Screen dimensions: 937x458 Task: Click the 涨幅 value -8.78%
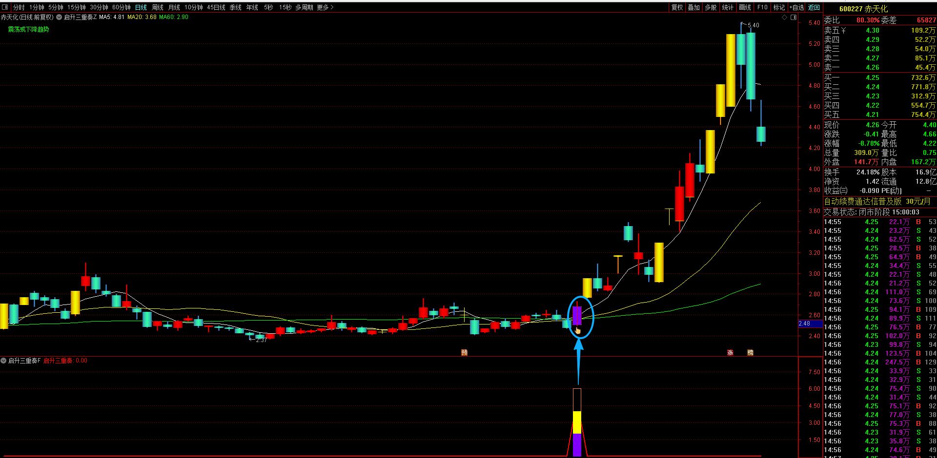coord(869,143)
